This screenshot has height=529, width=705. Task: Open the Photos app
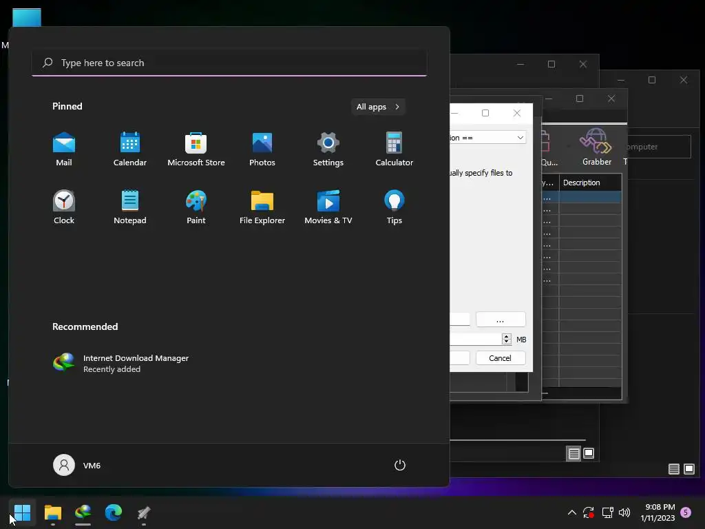[x=262, y=149]
